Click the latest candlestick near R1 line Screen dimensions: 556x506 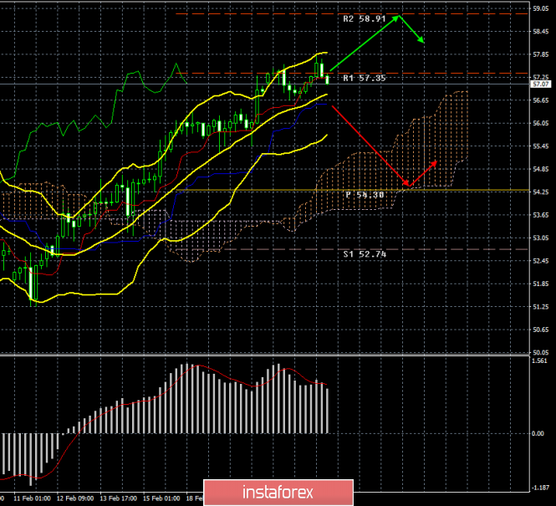tap(327, 79)
